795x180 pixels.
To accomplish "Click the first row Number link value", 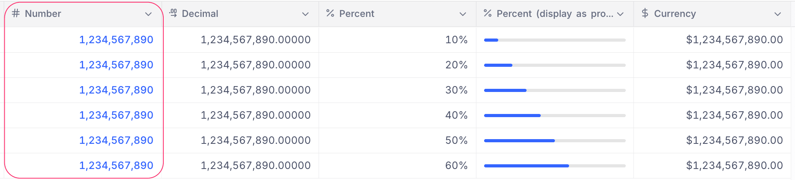I will point(116,40).
